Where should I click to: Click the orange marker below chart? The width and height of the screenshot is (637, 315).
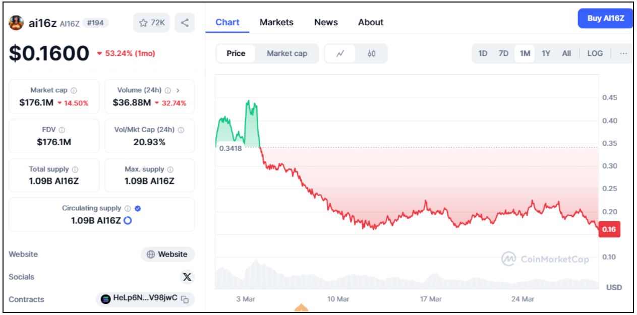click(x=301, y=308)
